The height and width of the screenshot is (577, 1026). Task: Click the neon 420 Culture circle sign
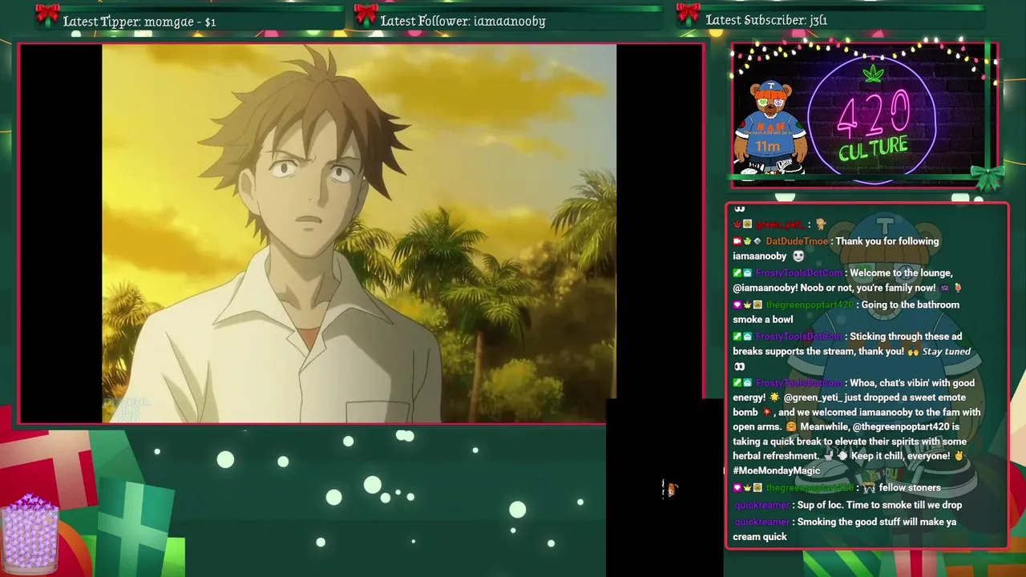[x=872, y=120]
